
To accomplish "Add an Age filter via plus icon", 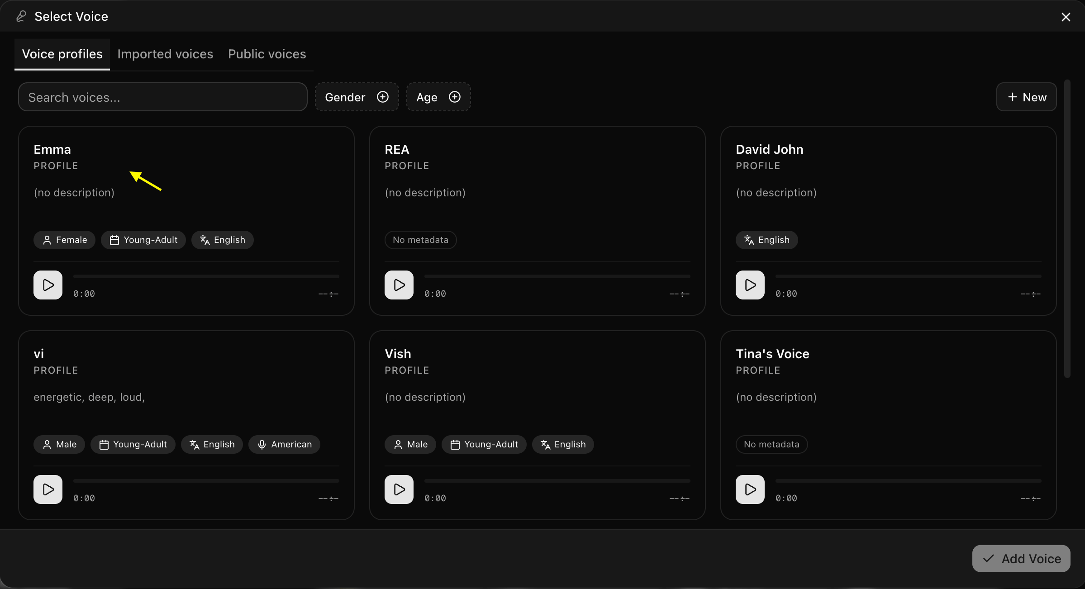I will [455, 97].
